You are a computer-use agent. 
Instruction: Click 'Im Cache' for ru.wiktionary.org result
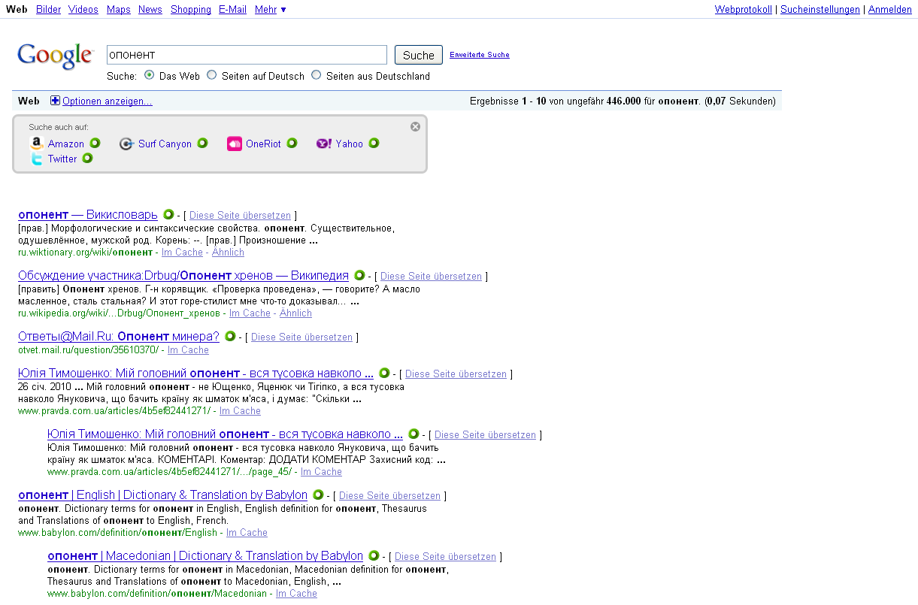pyautogui.click(x=182, y=253)
